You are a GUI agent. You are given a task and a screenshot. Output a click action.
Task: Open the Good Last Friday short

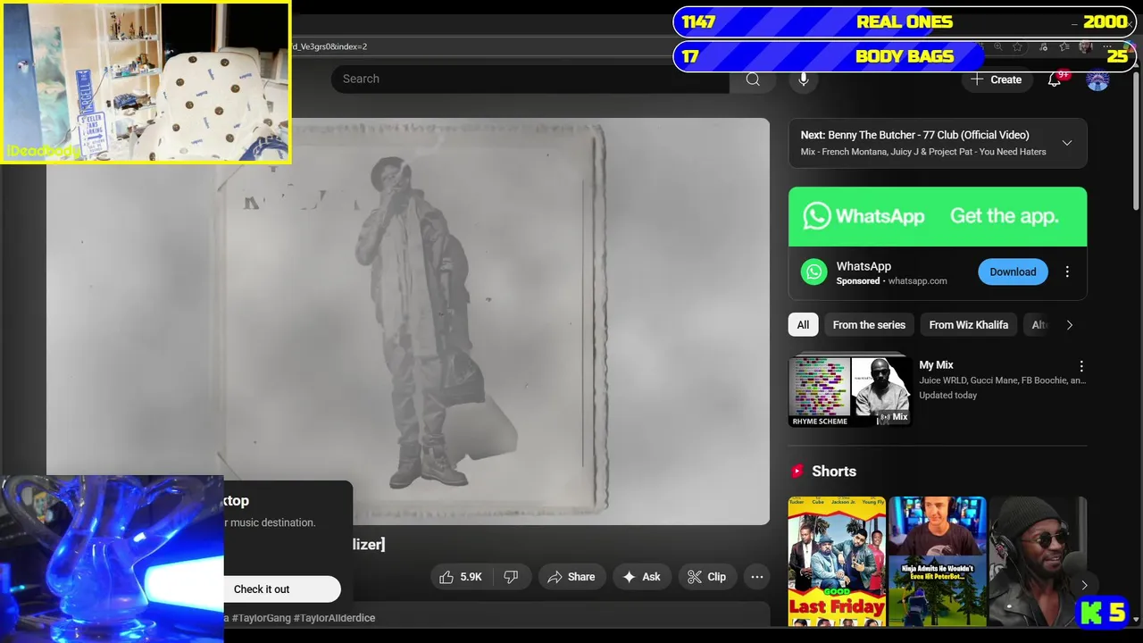(837, 561)
